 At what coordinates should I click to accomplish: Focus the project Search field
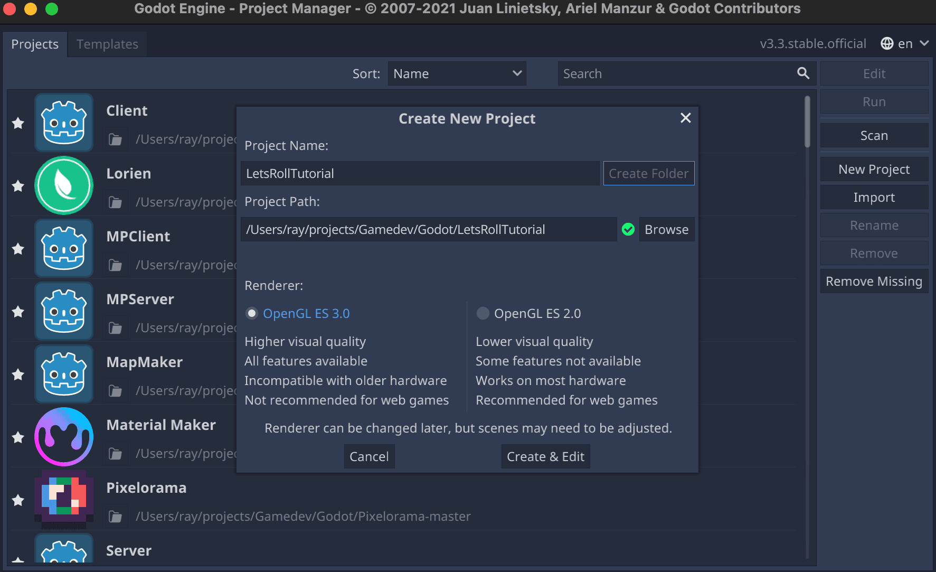coord(686,73)
